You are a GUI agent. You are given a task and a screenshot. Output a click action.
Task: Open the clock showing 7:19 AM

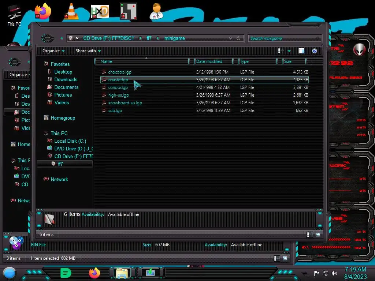pos(355,273)
